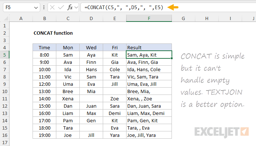
Task: Click into the formula bar CONCAT formula
Action: tap(124, 7)
